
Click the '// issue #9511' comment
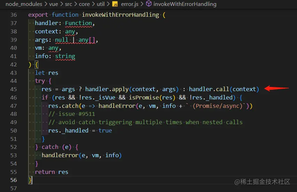click(x=72, y=114)
